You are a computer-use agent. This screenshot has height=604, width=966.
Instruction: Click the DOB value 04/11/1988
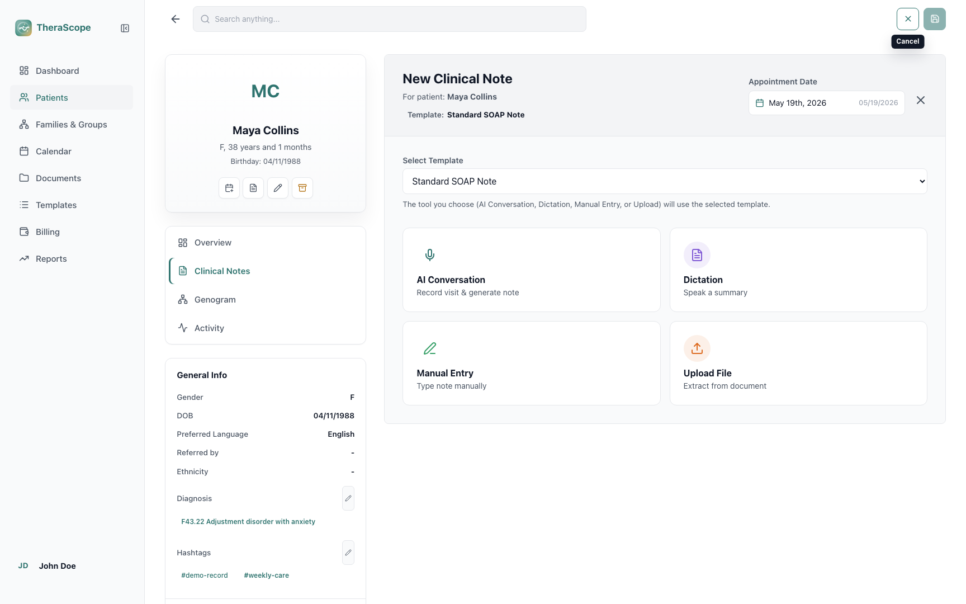tap(334, 416)
